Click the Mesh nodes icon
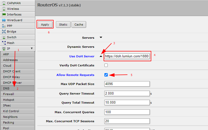The width and height of the screenshot is (208, 130). (x=4, y=43)
